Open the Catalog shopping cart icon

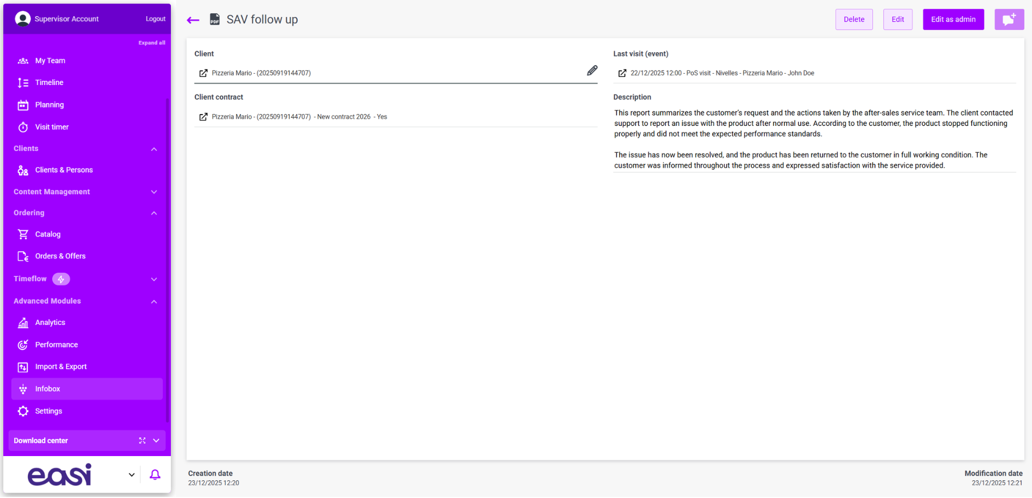(23, 234)
